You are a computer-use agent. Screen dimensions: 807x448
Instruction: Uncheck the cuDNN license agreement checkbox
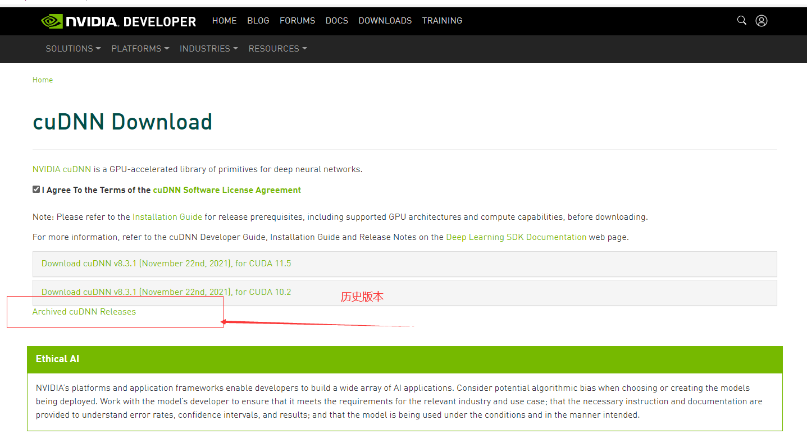(36, 190)
